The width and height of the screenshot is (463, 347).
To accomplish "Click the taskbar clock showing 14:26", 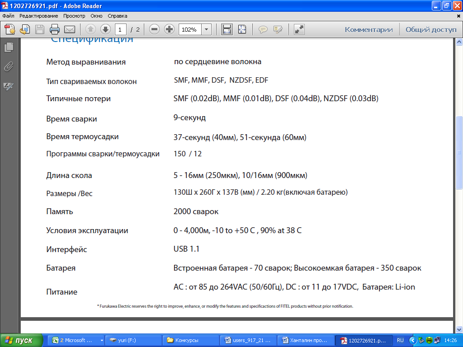I will tap(450, 341).
